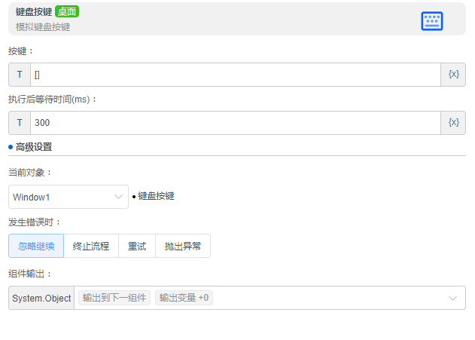Image resolution: width=475 pixels, height=340 pixels.
Task: Select 重试 error handling option
Action: pos(137,246)
